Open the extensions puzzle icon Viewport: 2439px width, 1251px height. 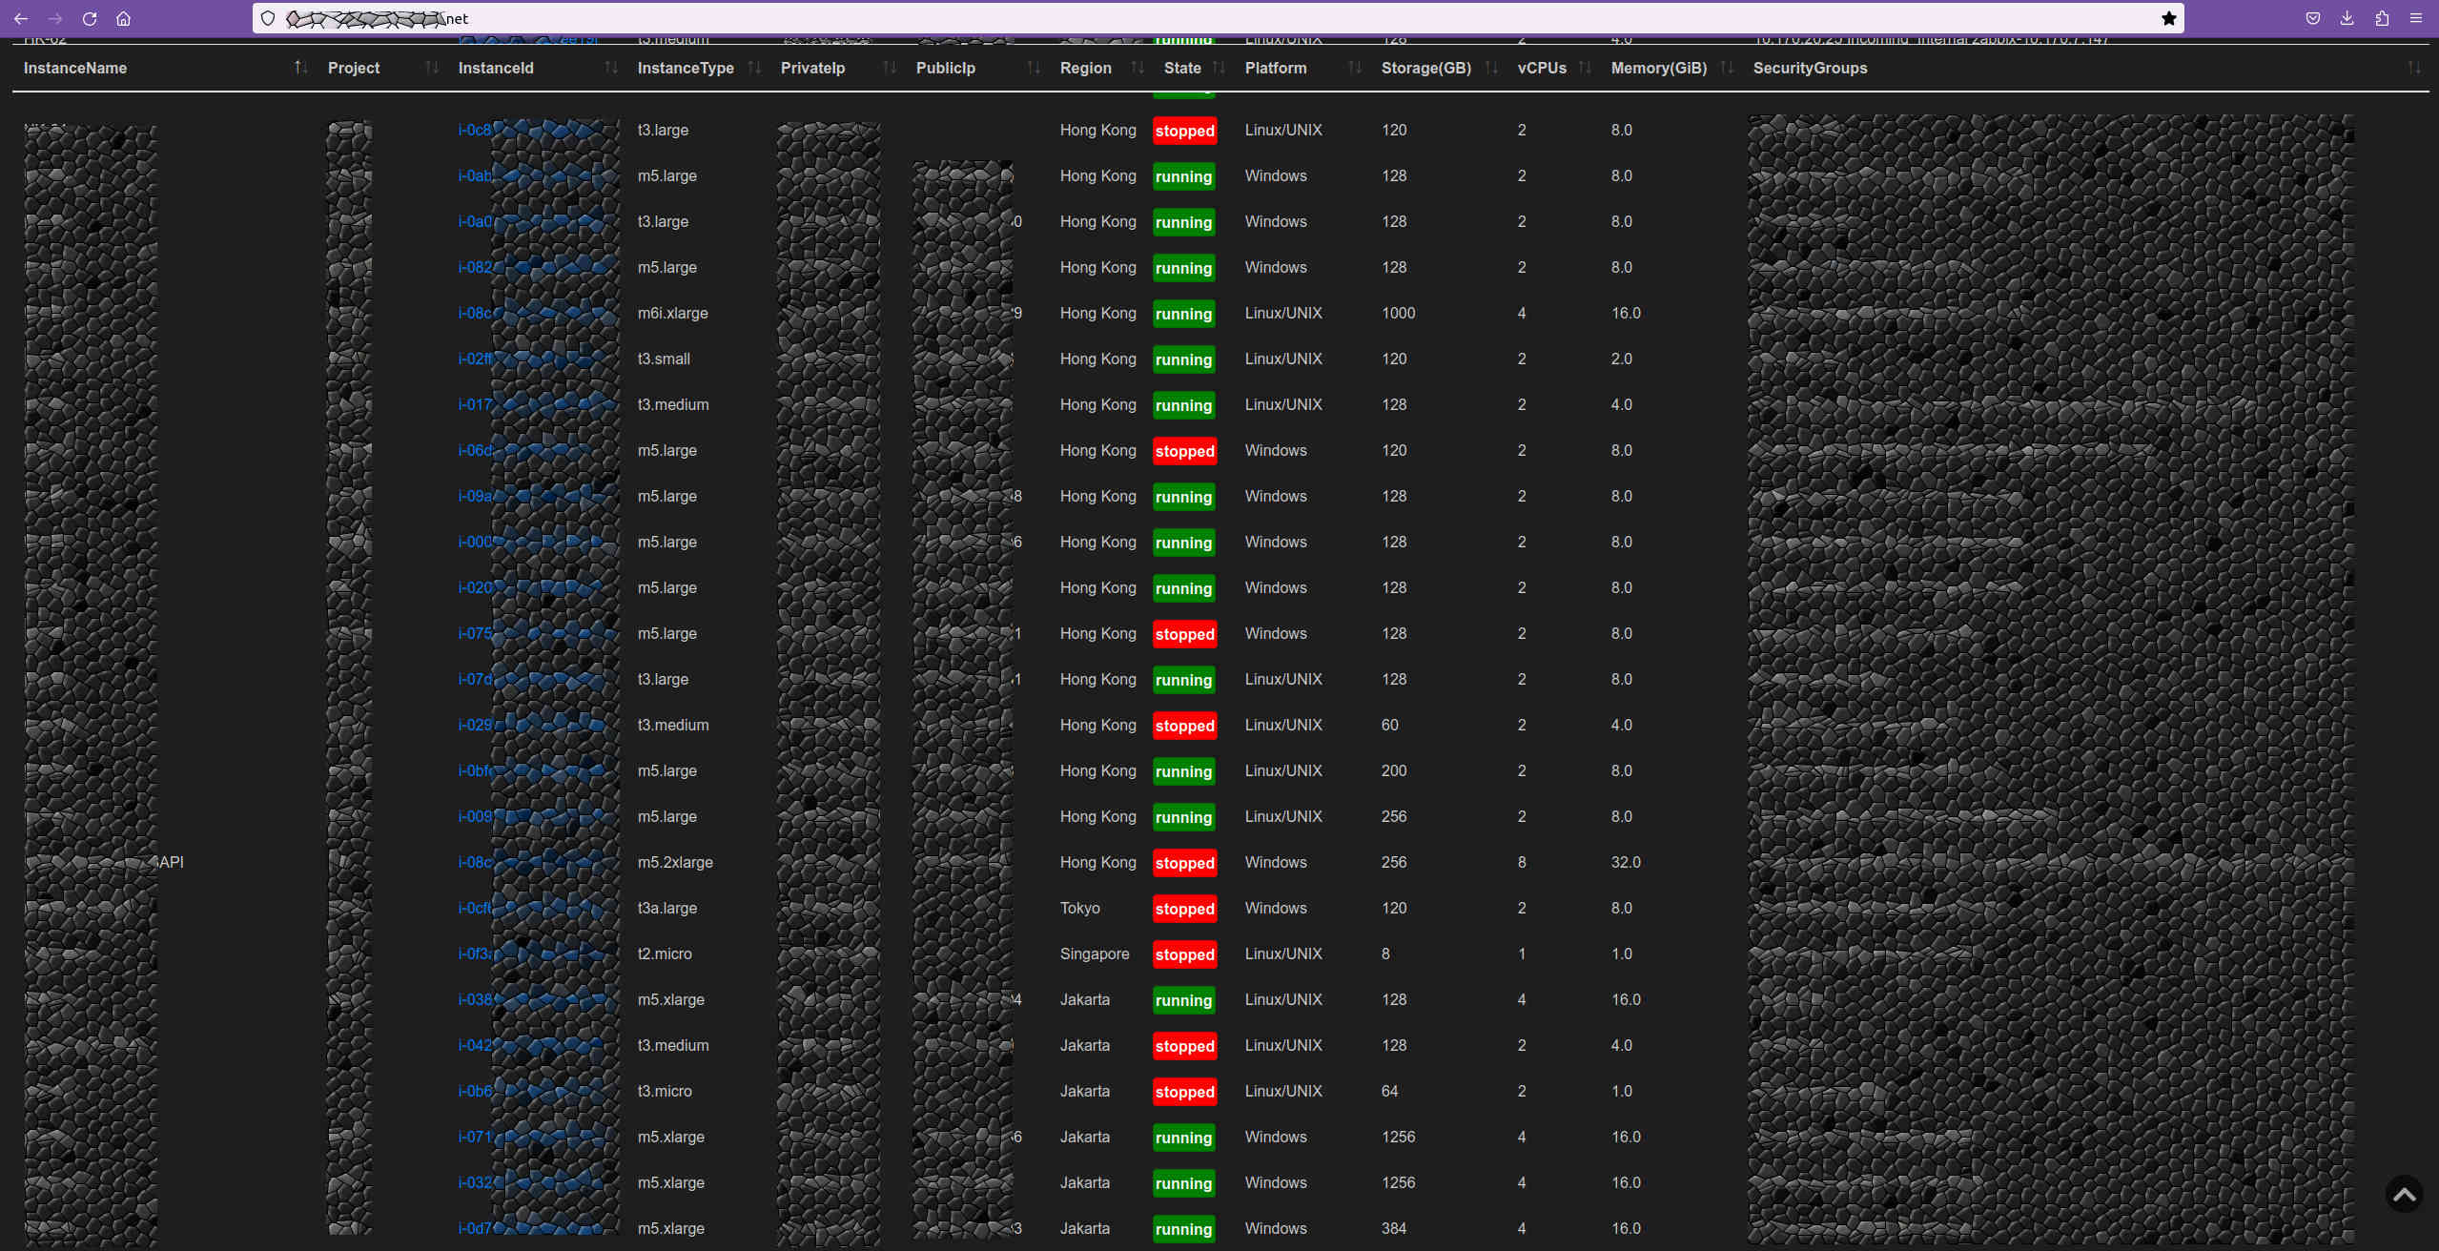click(x=2381, y=18)
